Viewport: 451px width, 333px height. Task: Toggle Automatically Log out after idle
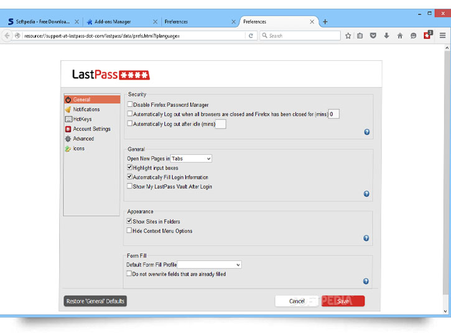click(130, 124)
